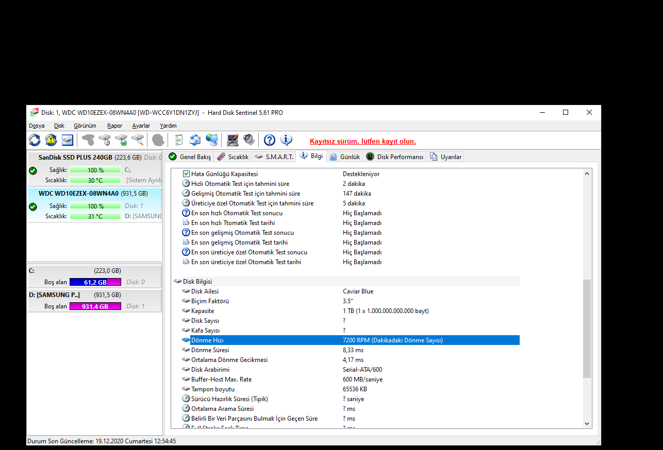Click the blue disk drive toolbar icon

coord(68,140)
